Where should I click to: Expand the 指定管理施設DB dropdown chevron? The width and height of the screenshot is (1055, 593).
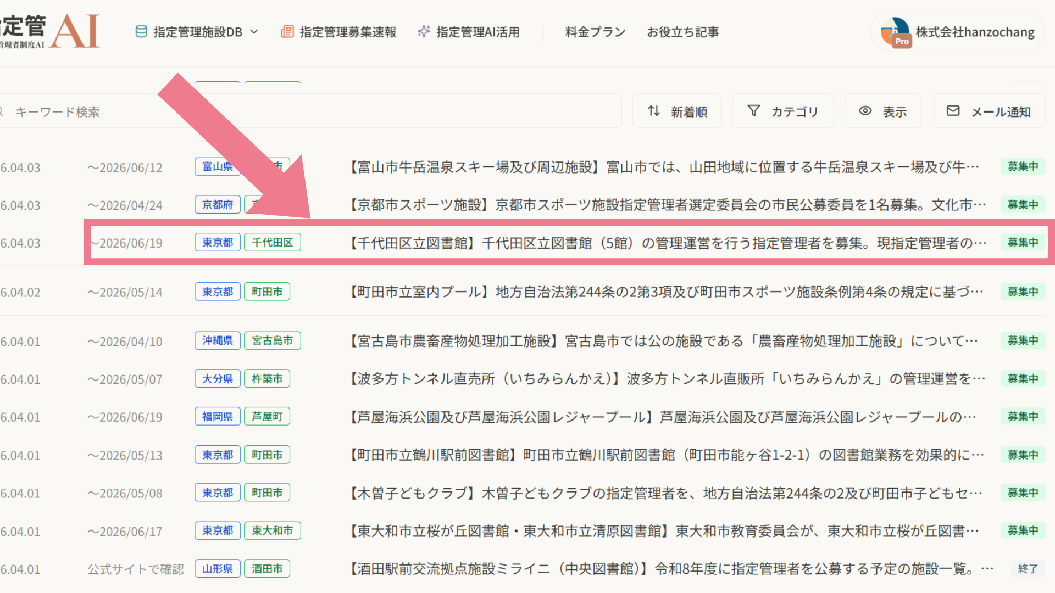(254, 32)
